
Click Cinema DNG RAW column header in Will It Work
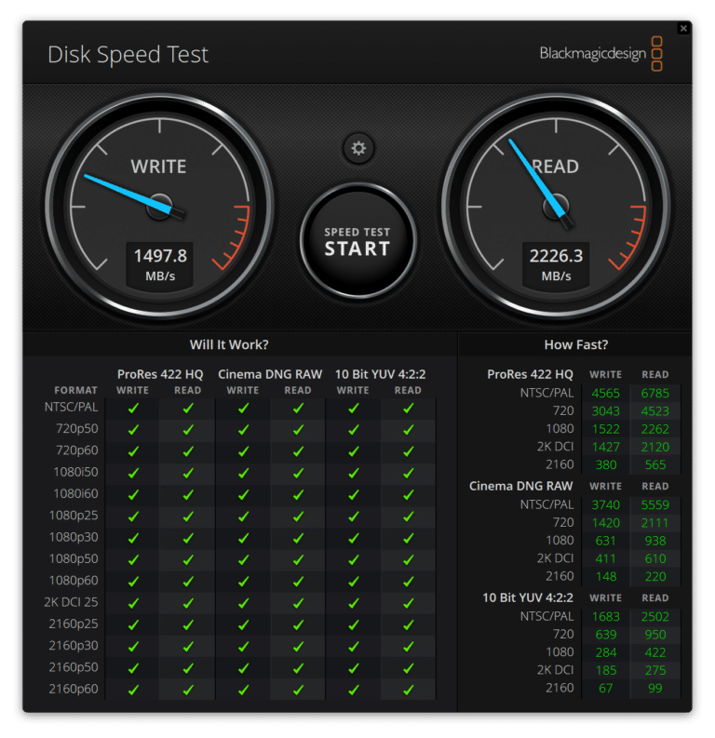[270, 374]
